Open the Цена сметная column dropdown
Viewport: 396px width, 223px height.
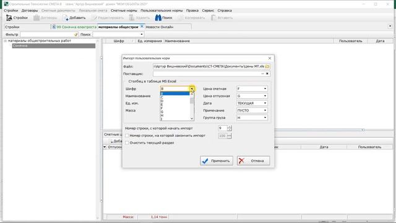(x=265, y=89)
